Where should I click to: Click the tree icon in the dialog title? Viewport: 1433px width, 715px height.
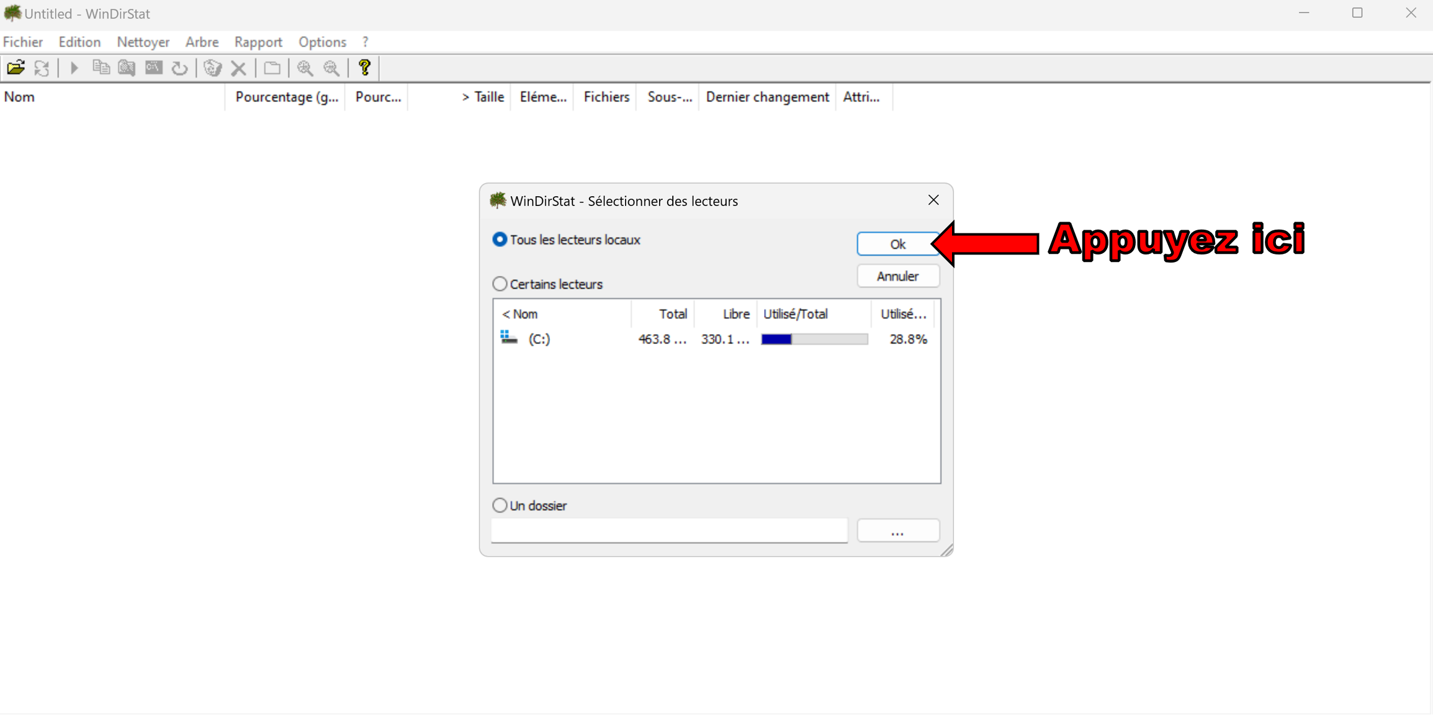[498, 200]
